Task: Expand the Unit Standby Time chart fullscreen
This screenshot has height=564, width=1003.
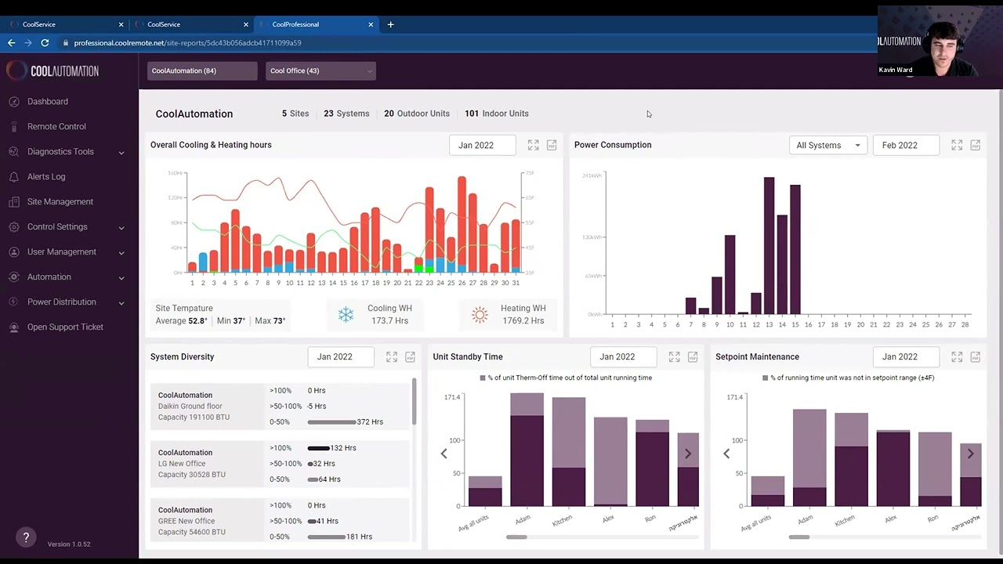Action: pyautogui.click(x=674, y=356)
